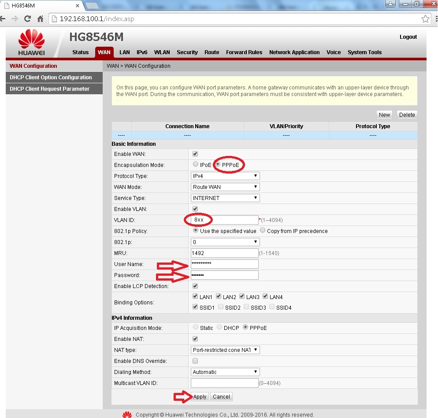Toggle the Enable WAN checkbox
This screenshot has width=438, height=418.
[195, 154]
